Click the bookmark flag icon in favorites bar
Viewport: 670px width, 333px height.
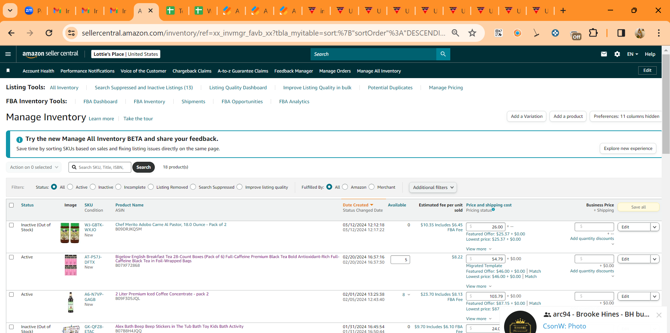tap(8, 71)
